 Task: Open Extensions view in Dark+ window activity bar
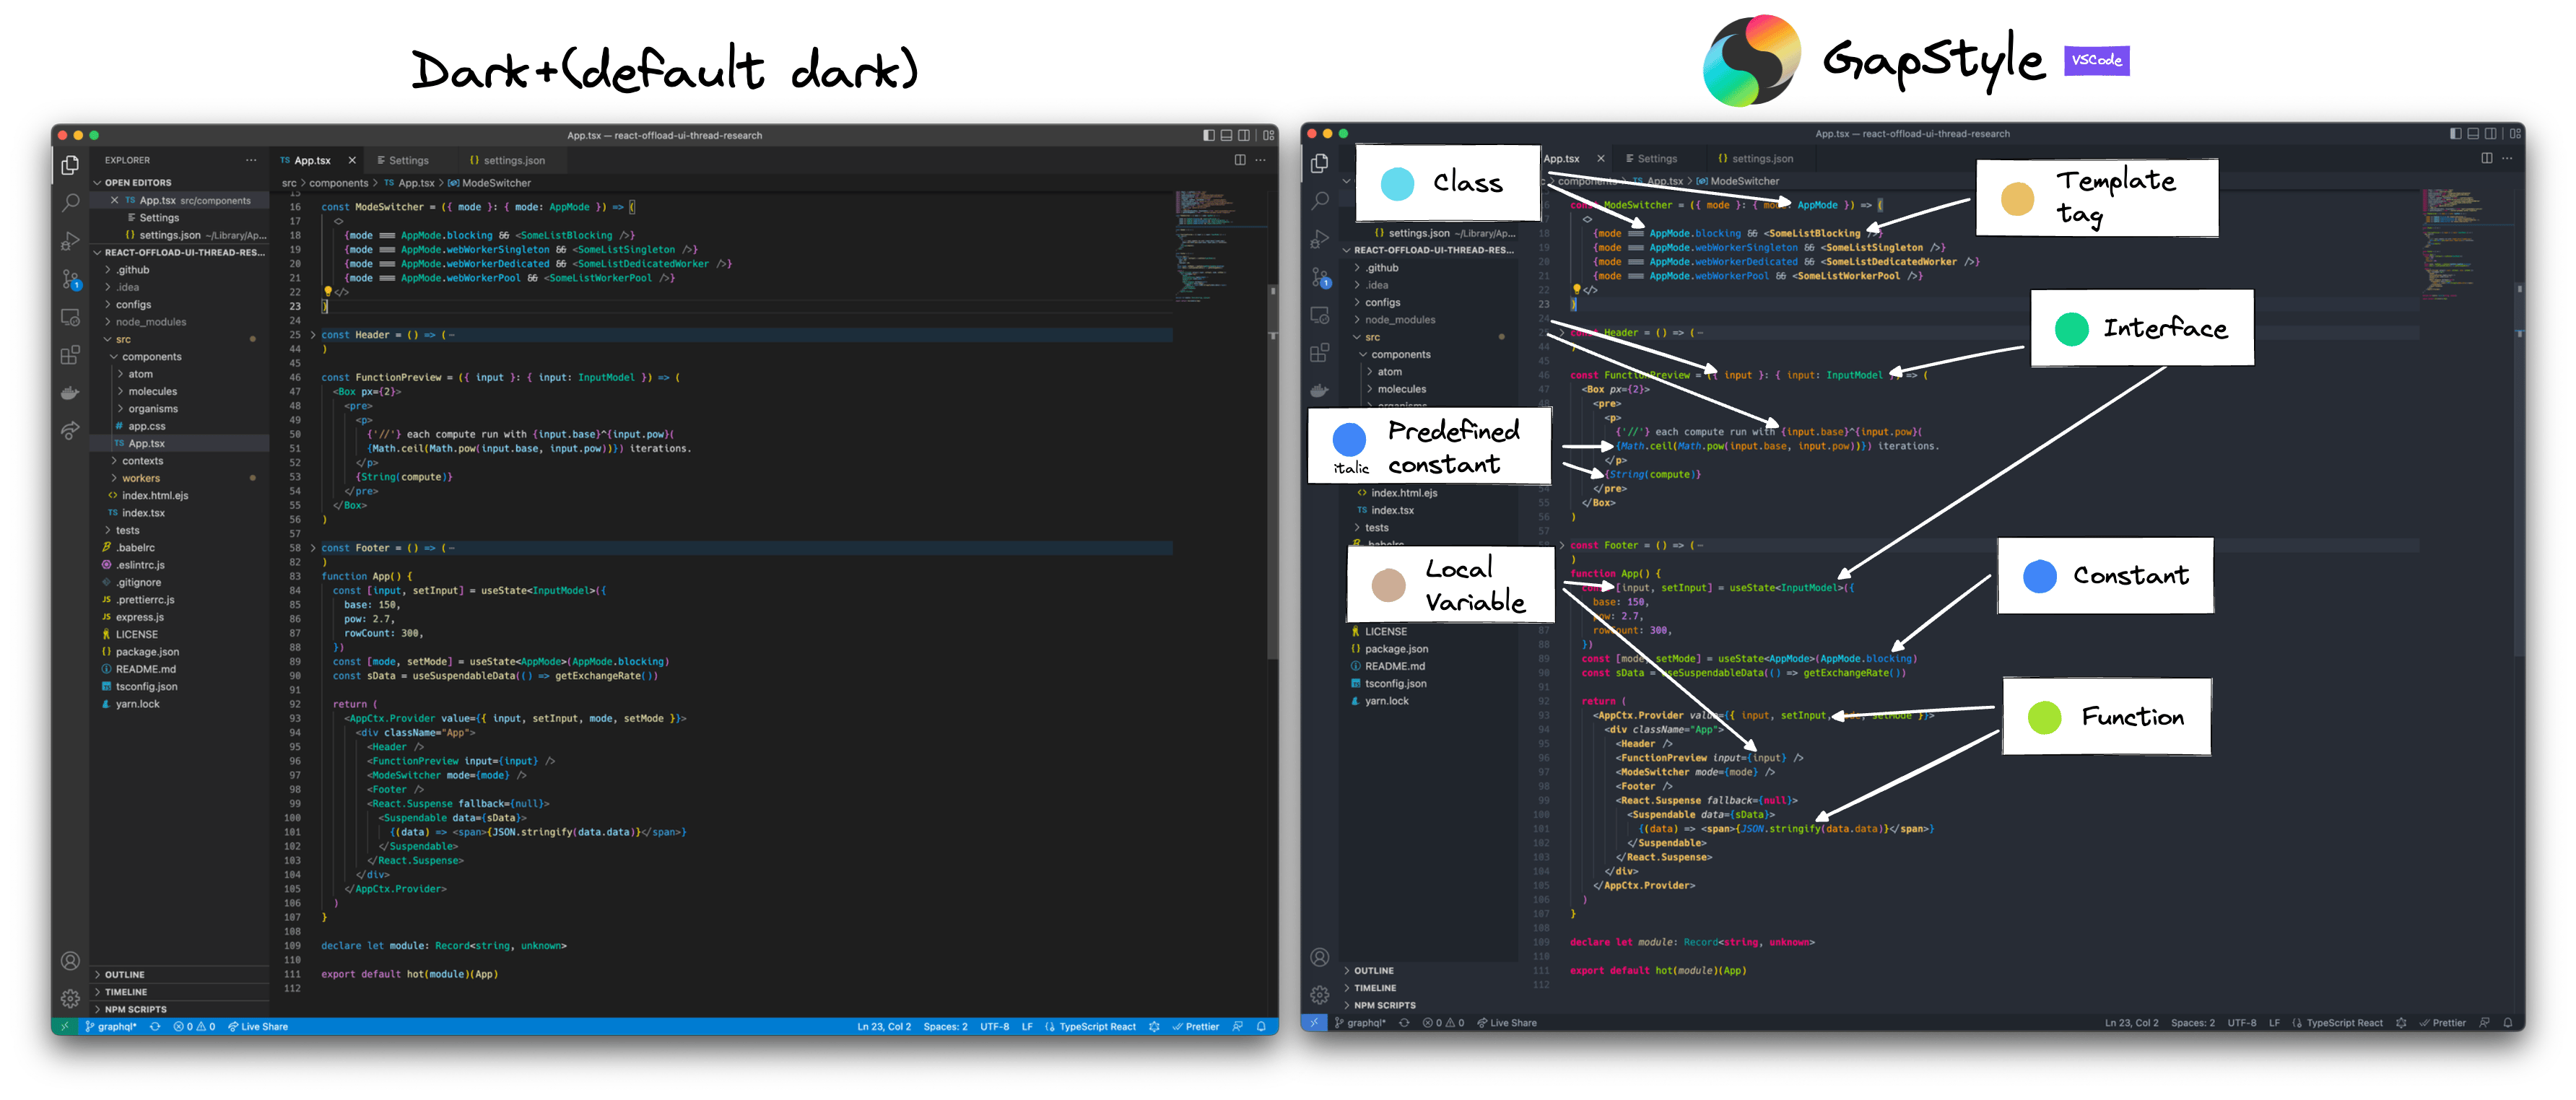pos(70,355)
